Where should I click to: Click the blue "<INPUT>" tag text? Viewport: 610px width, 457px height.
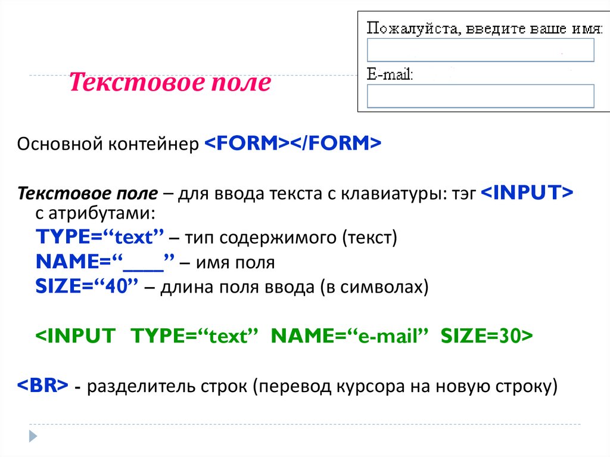pos(527,192)
